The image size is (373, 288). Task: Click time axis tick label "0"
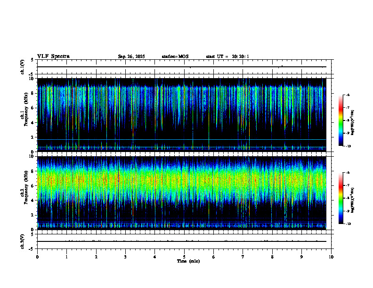pyautogui.click(x=37, y=257)
